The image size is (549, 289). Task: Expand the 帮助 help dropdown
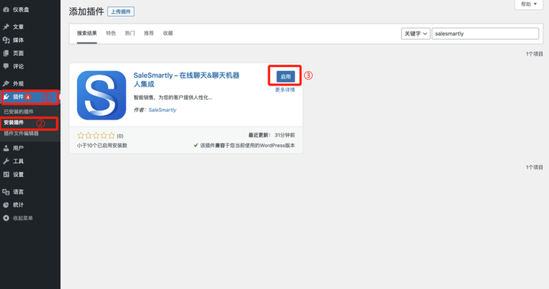(x=528, y=5)
